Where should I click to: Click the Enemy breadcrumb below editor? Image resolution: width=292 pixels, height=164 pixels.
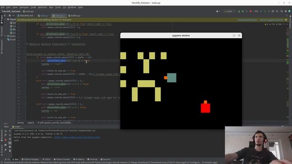(21, 123)
